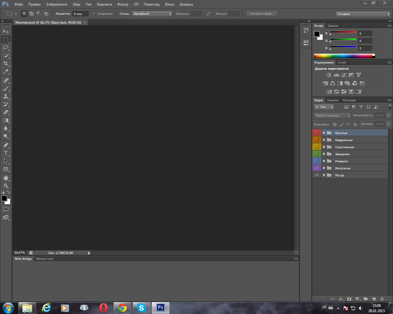Hide the Мусор layer group
The width and height of the screenshot is (393, 314).
point(317,175)
